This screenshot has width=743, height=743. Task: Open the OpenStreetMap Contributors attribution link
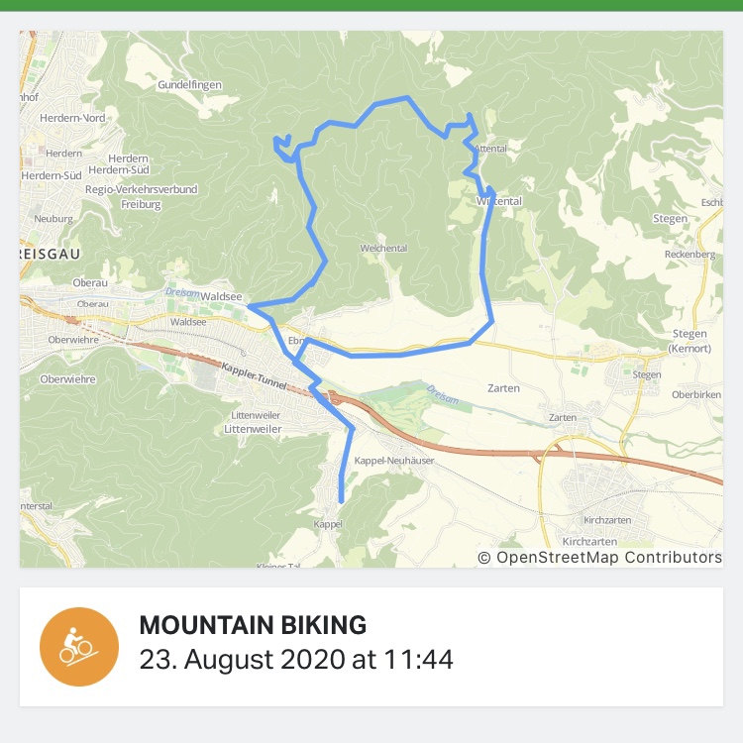pyautogui.click(x=599, y=558)
